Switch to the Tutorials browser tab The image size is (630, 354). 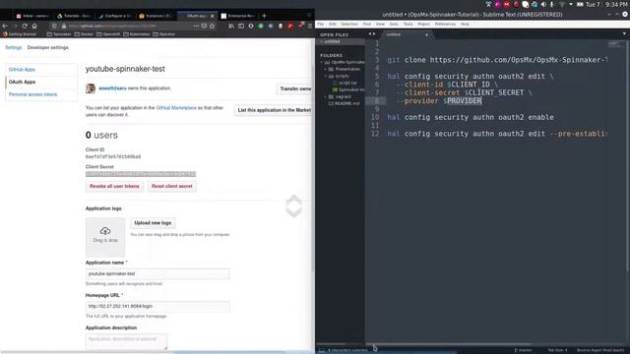pos(74,16)
